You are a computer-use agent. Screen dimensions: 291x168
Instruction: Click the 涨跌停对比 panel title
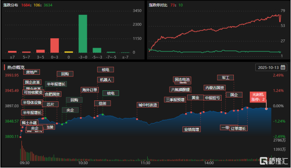pyautogui.click(x=158, y=5)
